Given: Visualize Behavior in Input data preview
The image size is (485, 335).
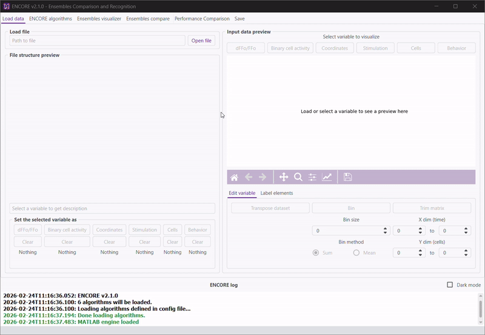Looking at the screenshot, I should (457, 48).
